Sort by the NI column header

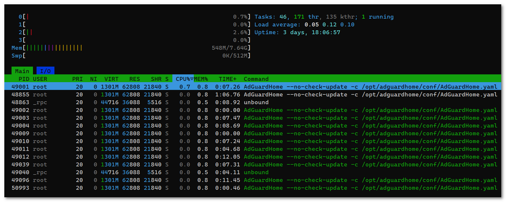point(93,79)
